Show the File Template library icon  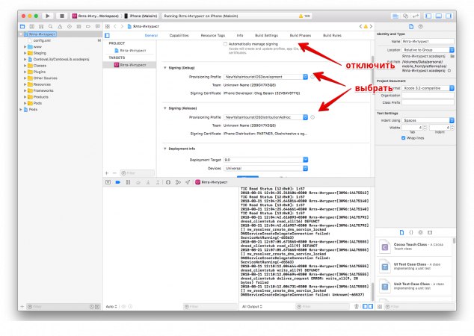(401, 232)
